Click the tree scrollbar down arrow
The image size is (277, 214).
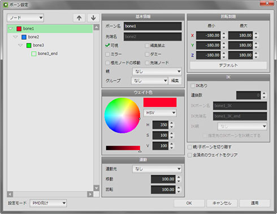click(97, 188)
